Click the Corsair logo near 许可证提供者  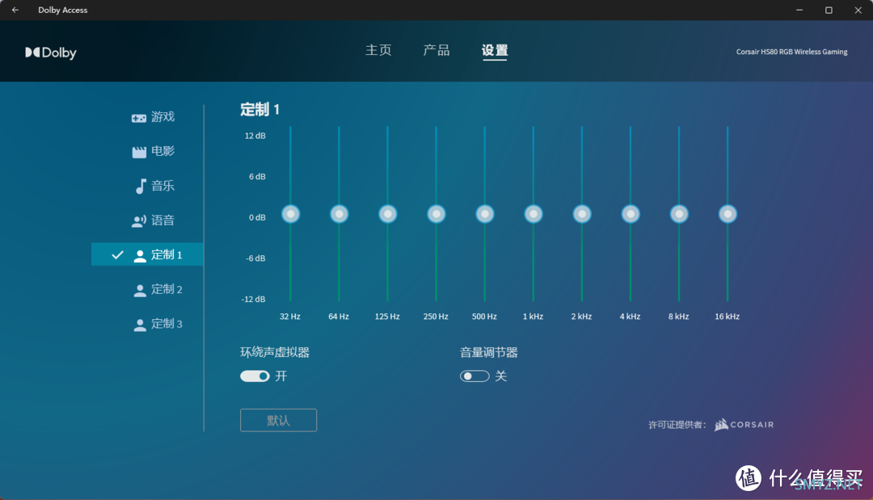point(744,424)
